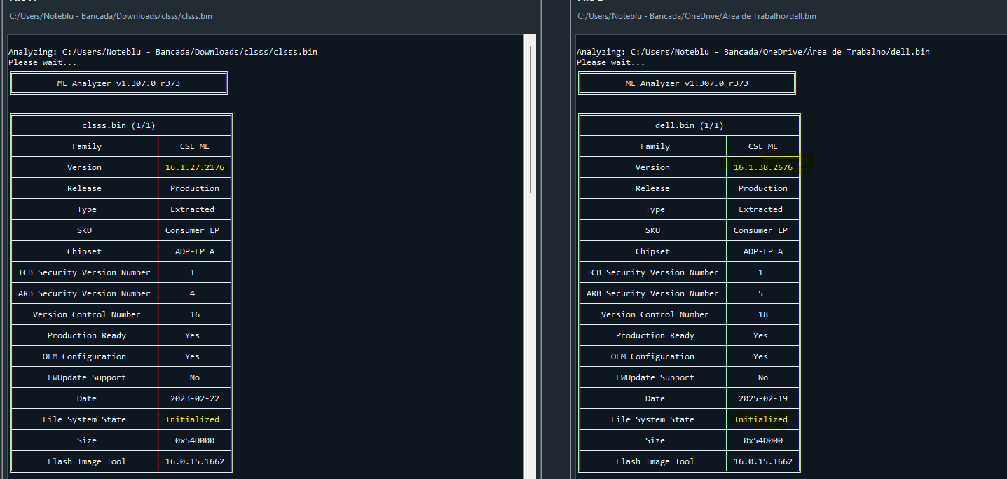The height and width of the screenshot is (479, 1007).
Task: Click the dell.bin file path at top
Action: click(697, 15)
